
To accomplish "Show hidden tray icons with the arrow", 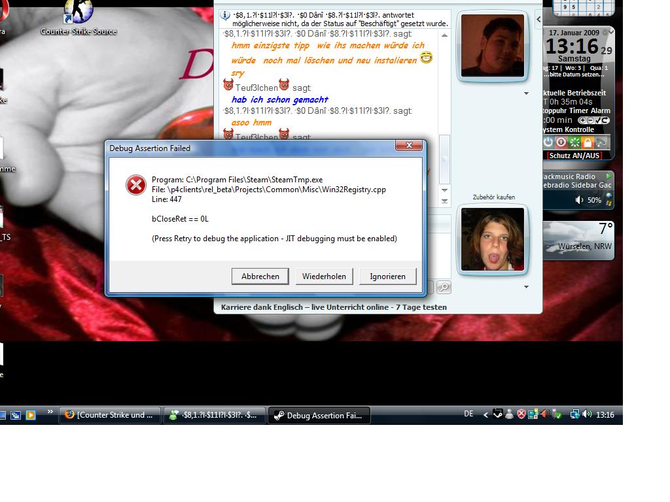I will pos(485,414).
